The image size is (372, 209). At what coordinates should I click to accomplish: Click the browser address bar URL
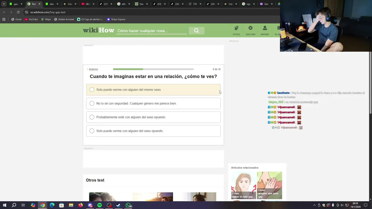[x=48, y=12]
